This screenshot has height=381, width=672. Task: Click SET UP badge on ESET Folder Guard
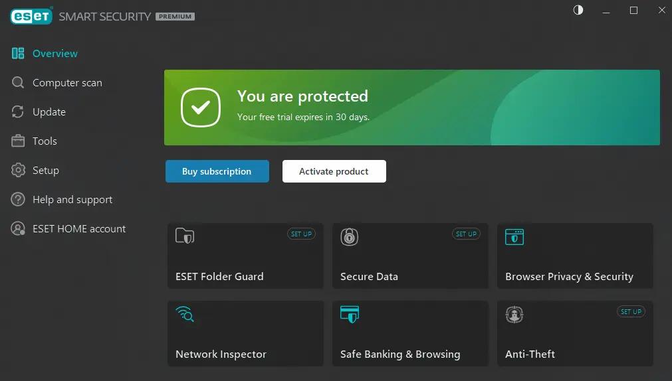click(x=301, y=234)
